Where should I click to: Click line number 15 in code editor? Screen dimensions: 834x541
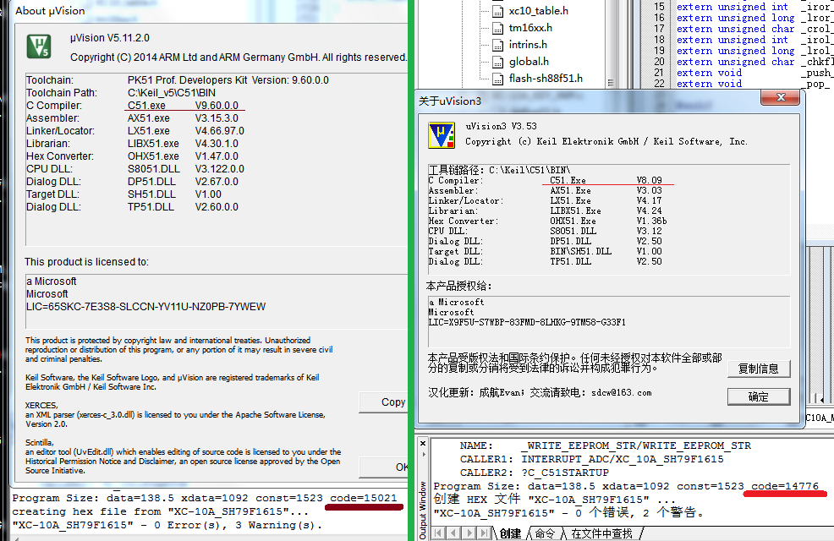(659, 7)
